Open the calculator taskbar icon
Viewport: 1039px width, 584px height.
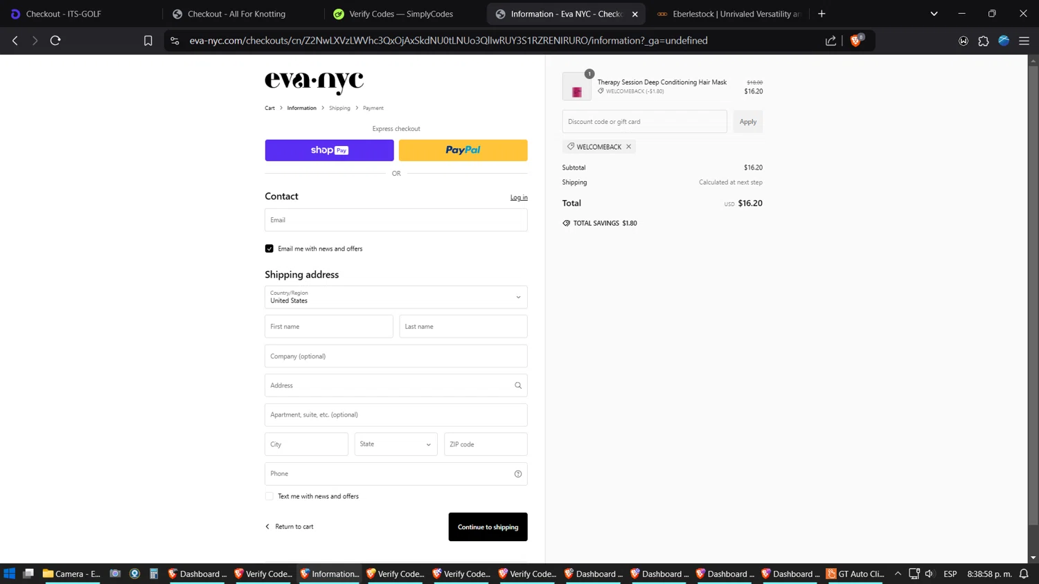click(x=154, y=574)
